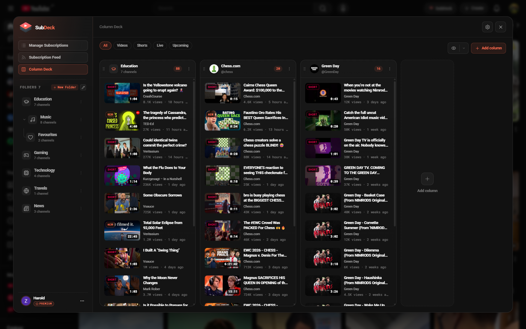Open the SubDeck settings gear
The image size is (526, 329).
487,27
